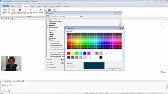
Task: Click the blue File ribbon tab
Action: pos(6,6)
